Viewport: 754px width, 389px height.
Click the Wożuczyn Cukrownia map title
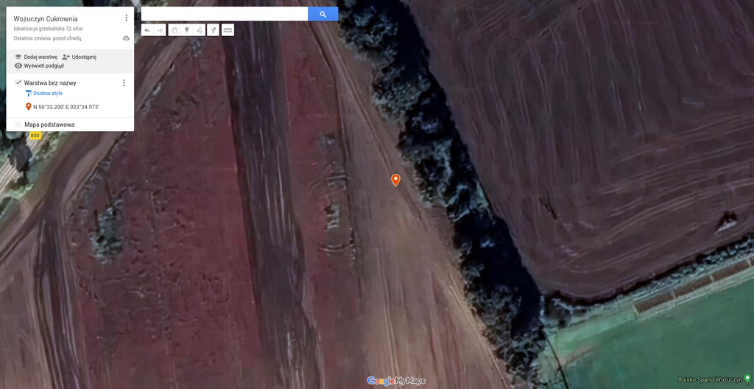click(46, 18)
